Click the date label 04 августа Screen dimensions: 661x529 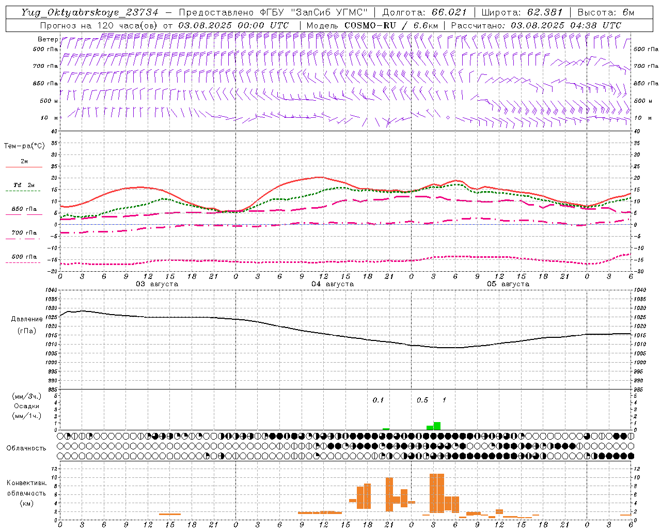[x=333, y=284]
